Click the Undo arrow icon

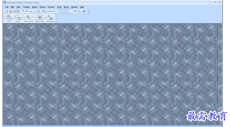click(23, 11)
